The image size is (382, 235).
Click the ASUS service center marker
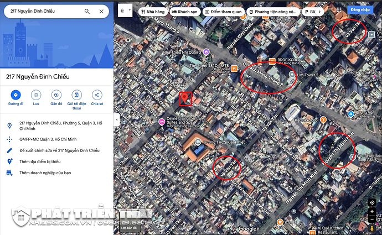pyautogui.click(x=352, y=158)
